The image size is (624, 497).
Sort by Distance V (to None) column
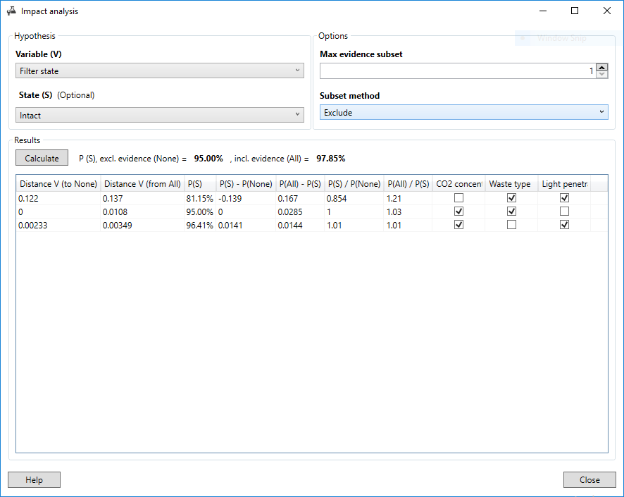(58, 184)
